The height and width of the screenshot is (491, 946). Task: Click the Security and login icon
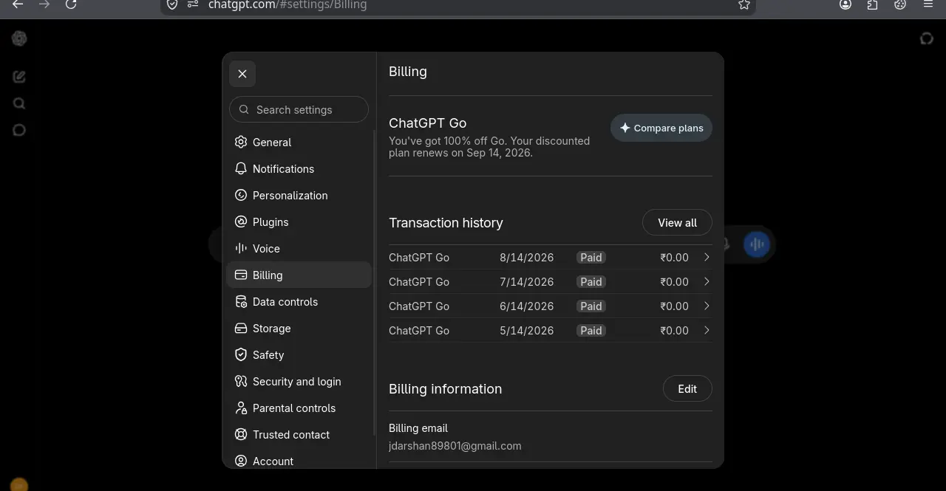click(x=240, y=381)
